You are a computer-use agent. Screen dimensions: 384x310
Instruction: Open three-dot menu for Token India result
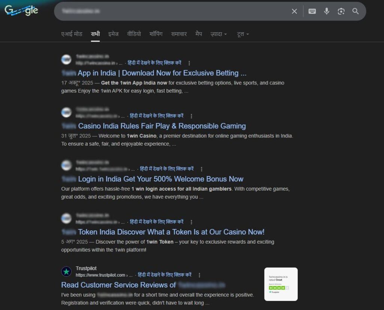(x=192, y=222)
